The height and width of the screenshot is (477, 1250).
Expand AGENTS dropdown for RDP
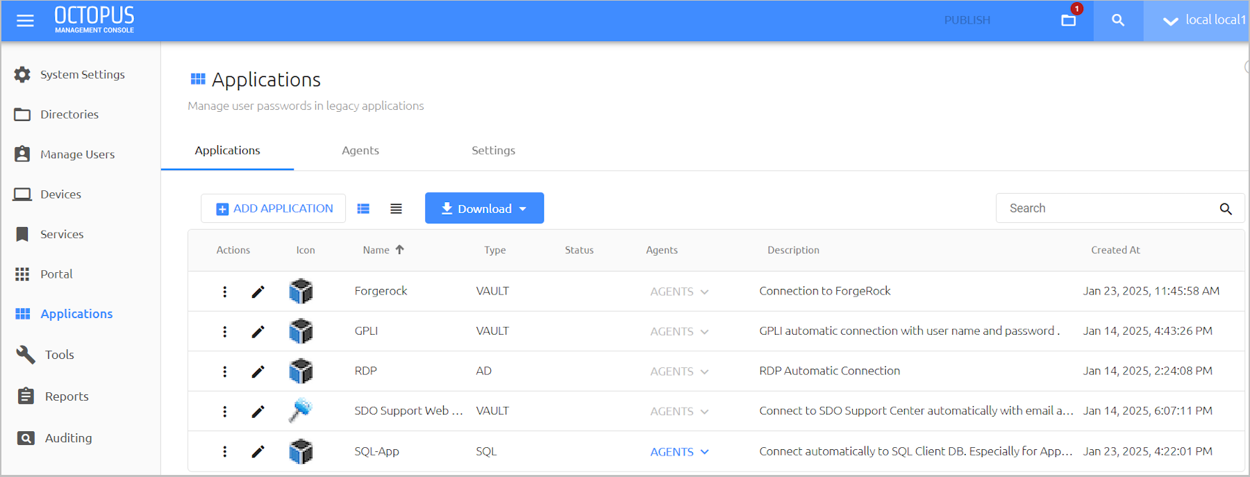coord(679,371)
